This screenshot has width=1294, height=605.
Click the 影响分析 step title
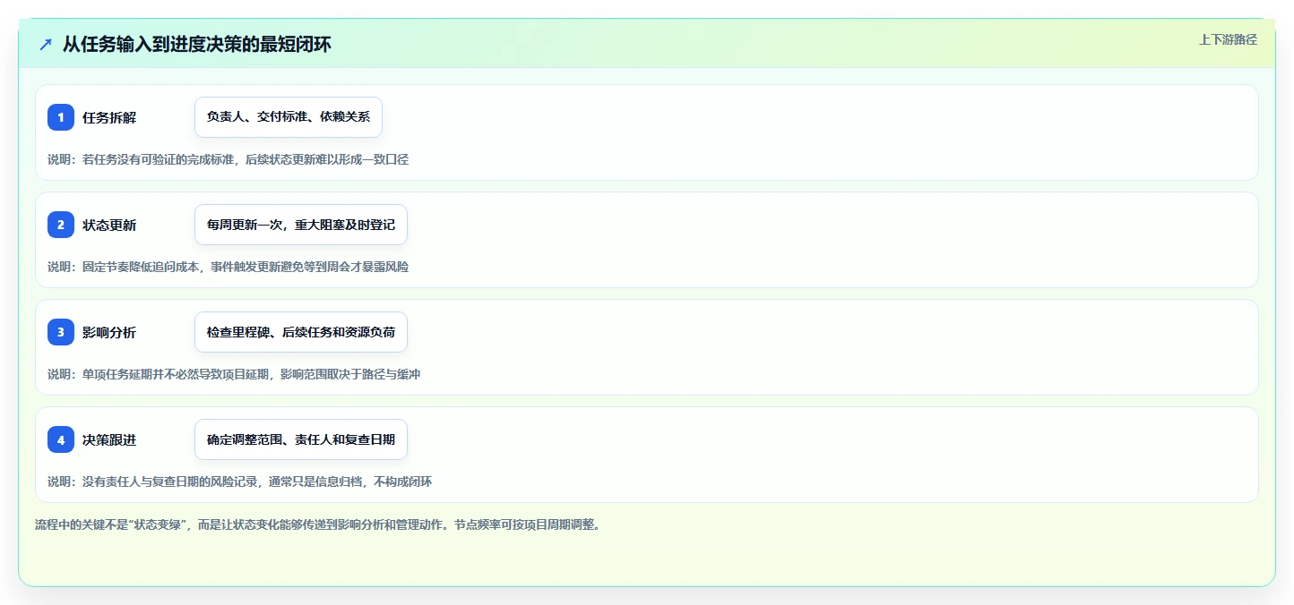[109, 332]
